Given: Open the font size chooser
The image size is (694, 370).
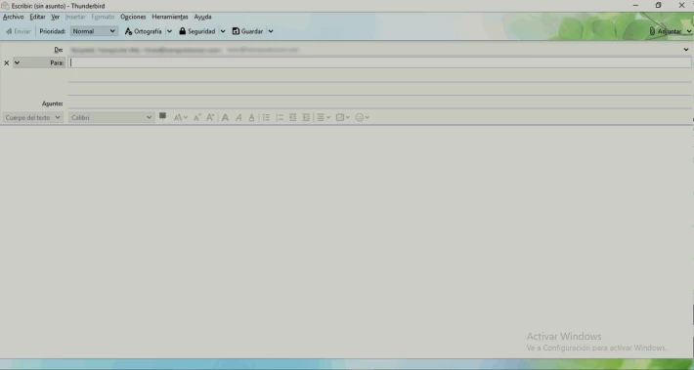Looking at the screenshot, I should 181,117.
